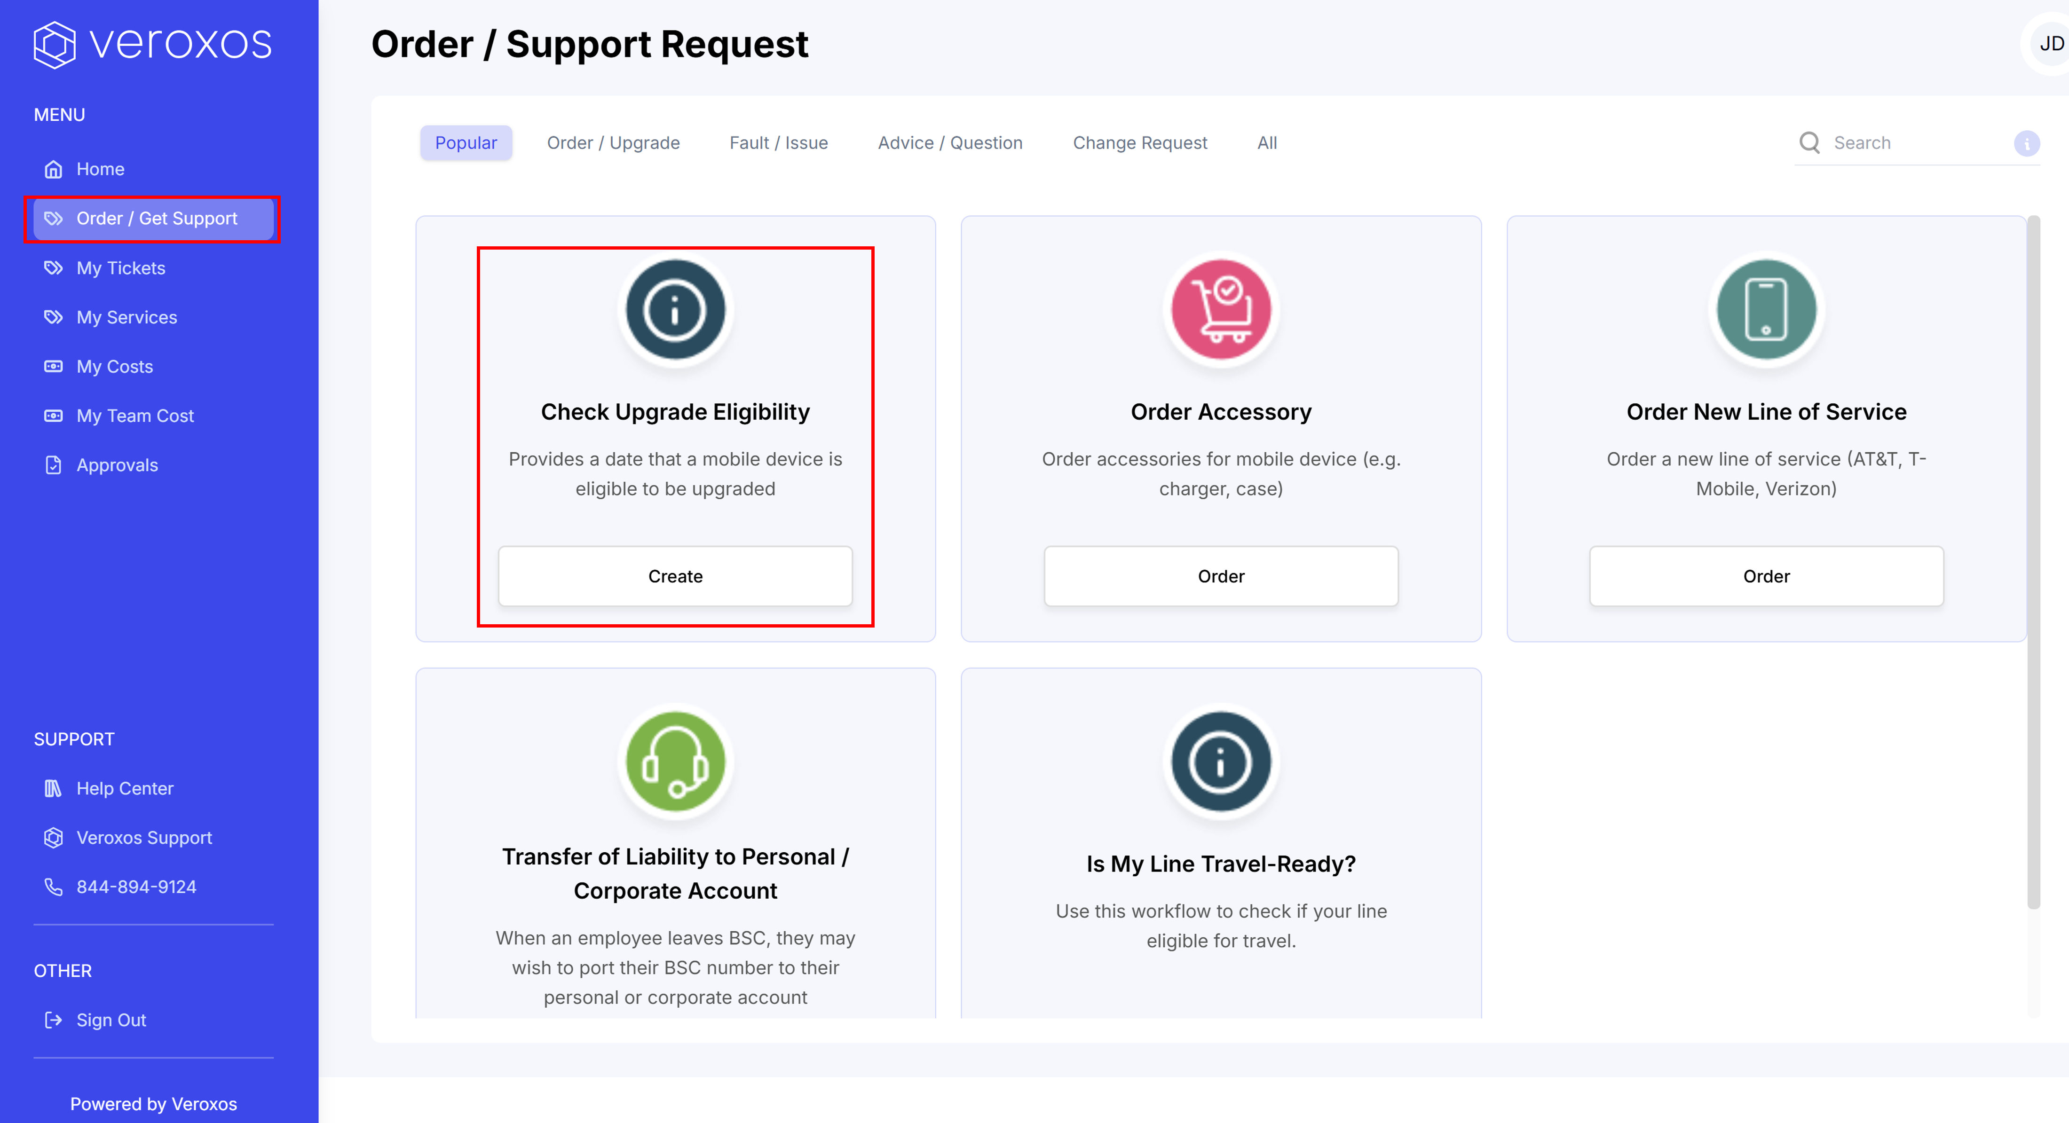Open My Tickets
This screenshot has height=1123, width=2069.
(x=153, y=268)
